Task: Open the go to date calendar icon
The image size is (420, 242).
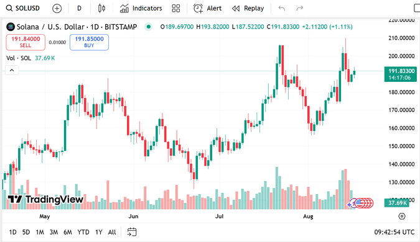Action: [x=132, y=232]
